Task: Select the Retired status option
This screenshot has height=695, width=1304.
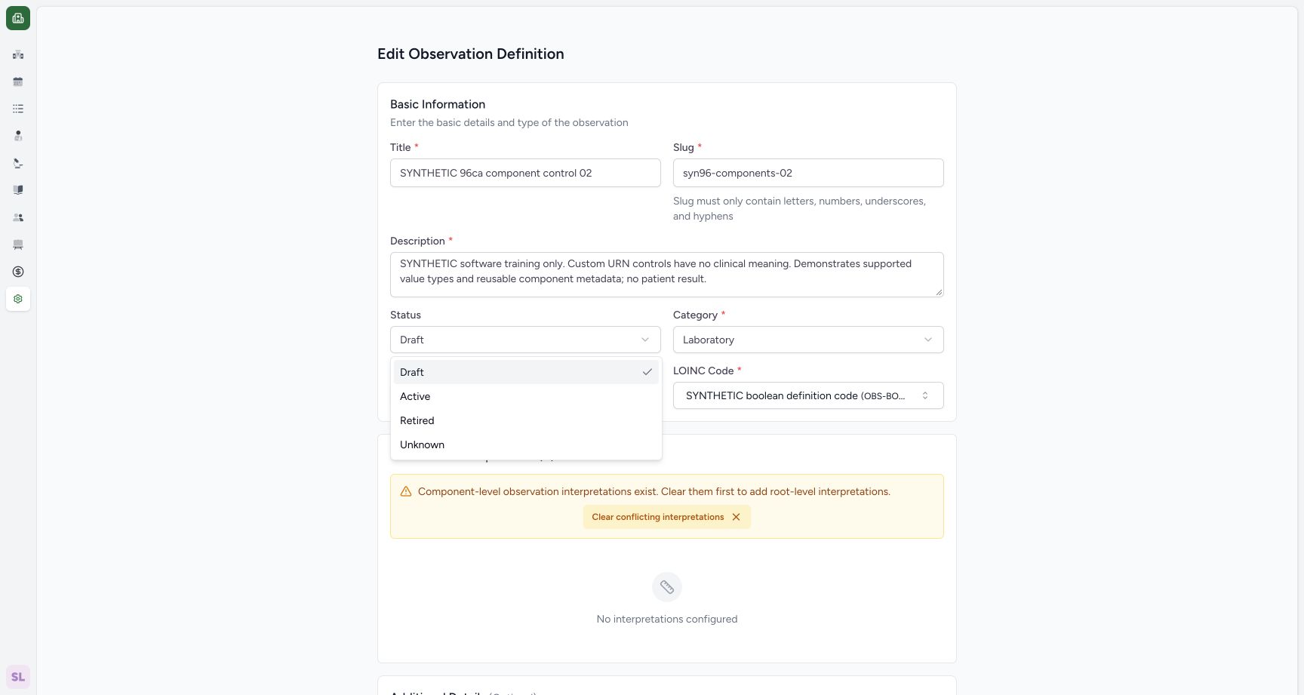Action: coord(526,420)
